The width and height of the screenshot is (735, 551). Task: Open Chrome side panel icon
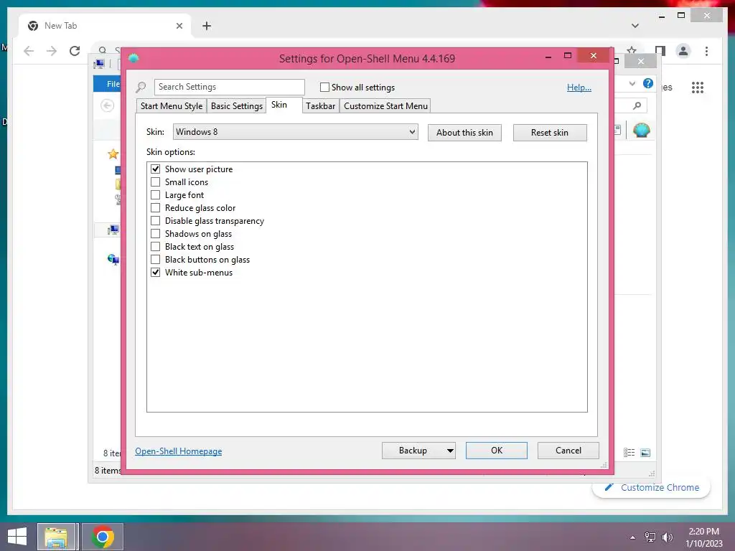[x=660, y=51]
